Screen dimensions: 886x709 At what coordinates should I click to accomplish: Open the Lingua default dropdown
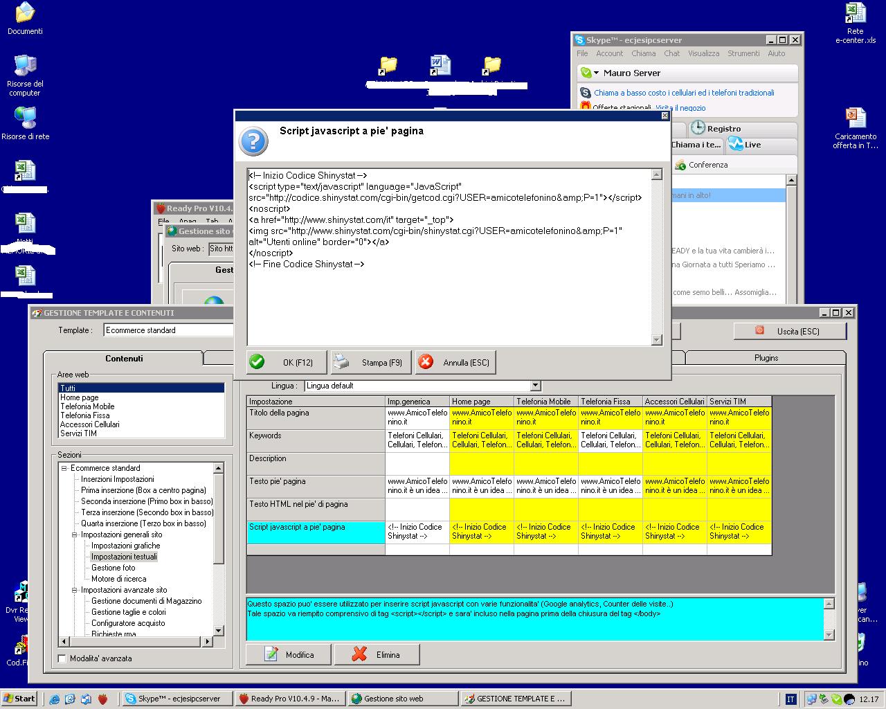click(535, 386)
